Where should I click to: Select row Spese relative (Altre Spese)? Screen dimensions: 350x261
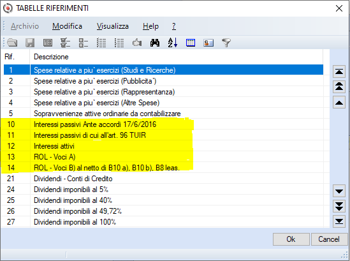[x=163, y=103]
